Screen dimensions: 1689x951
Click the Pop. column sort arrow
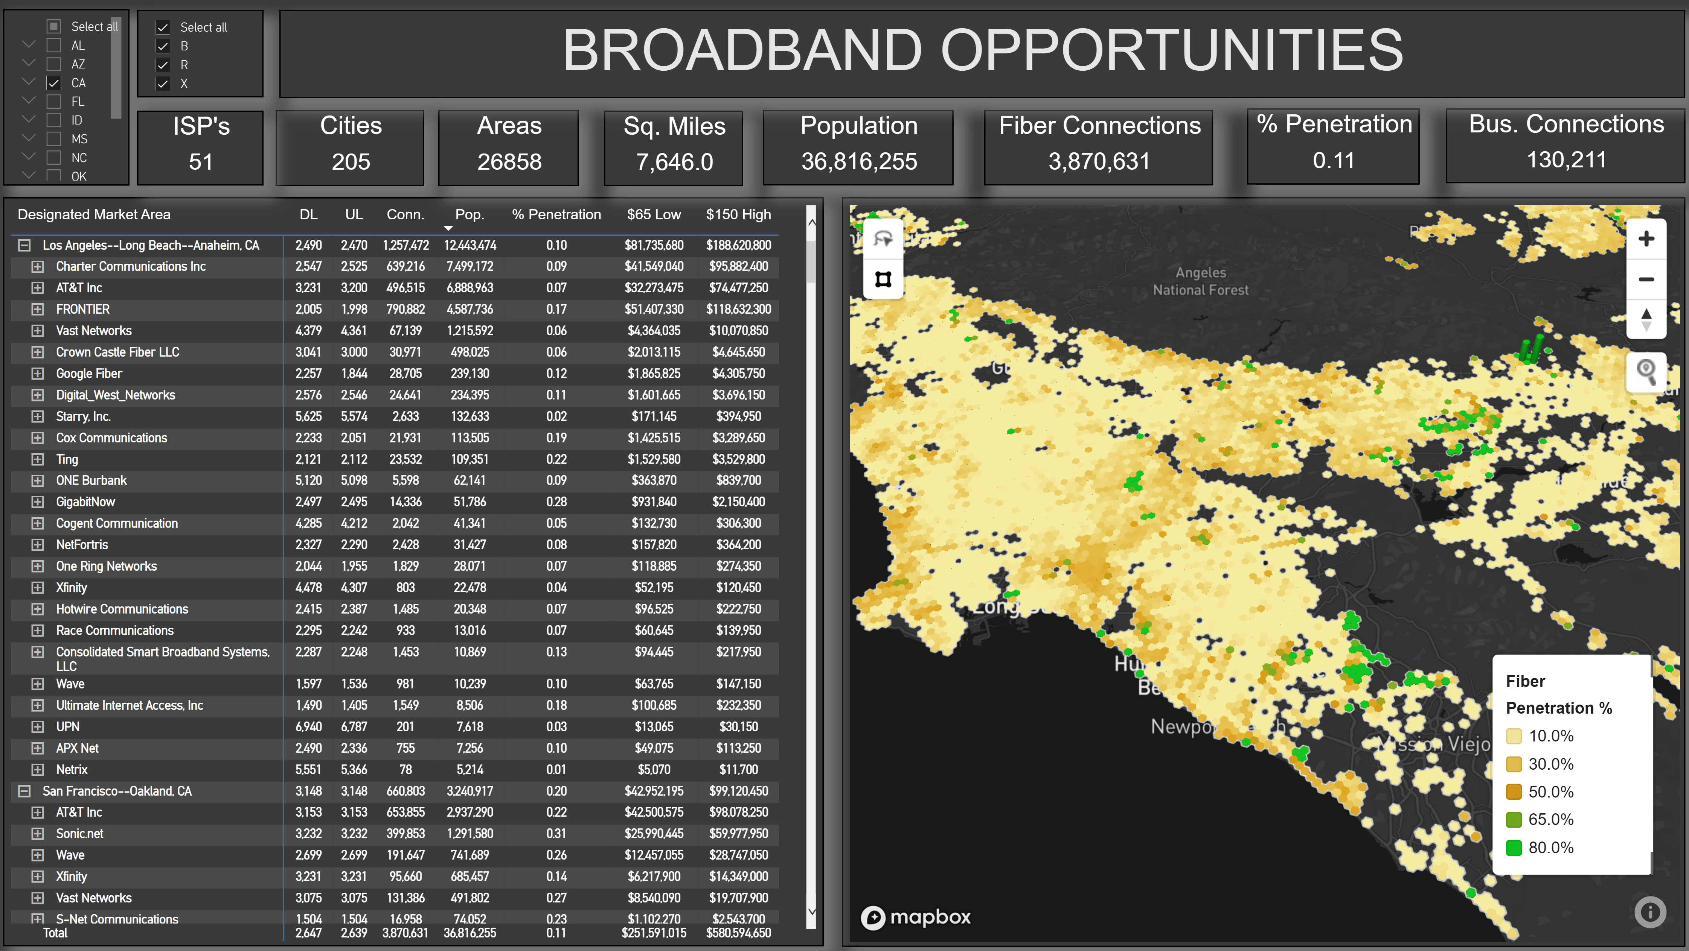click(448, 228)
